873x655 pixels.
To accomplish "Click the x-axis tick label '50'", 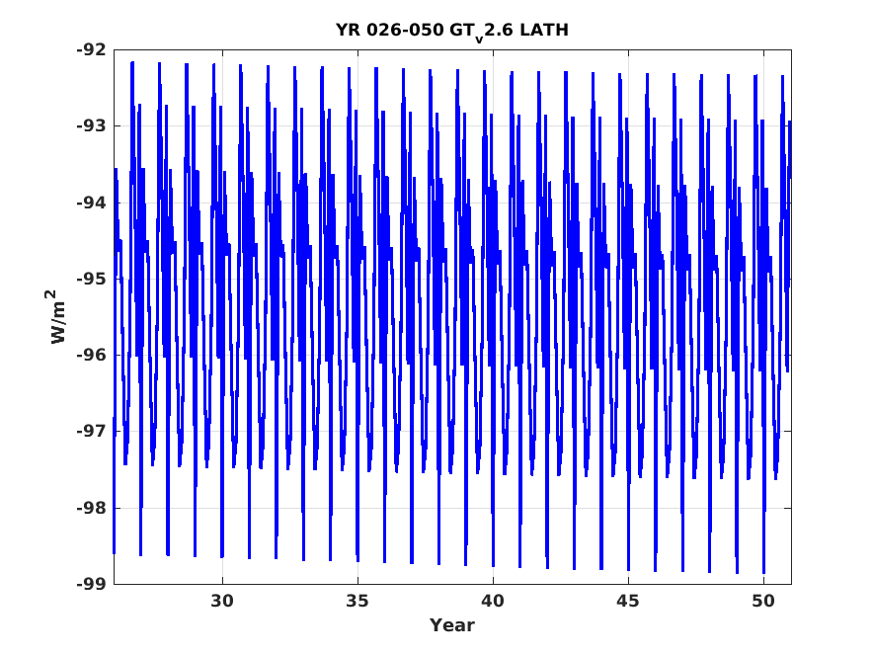I will [x=763, y=601].
